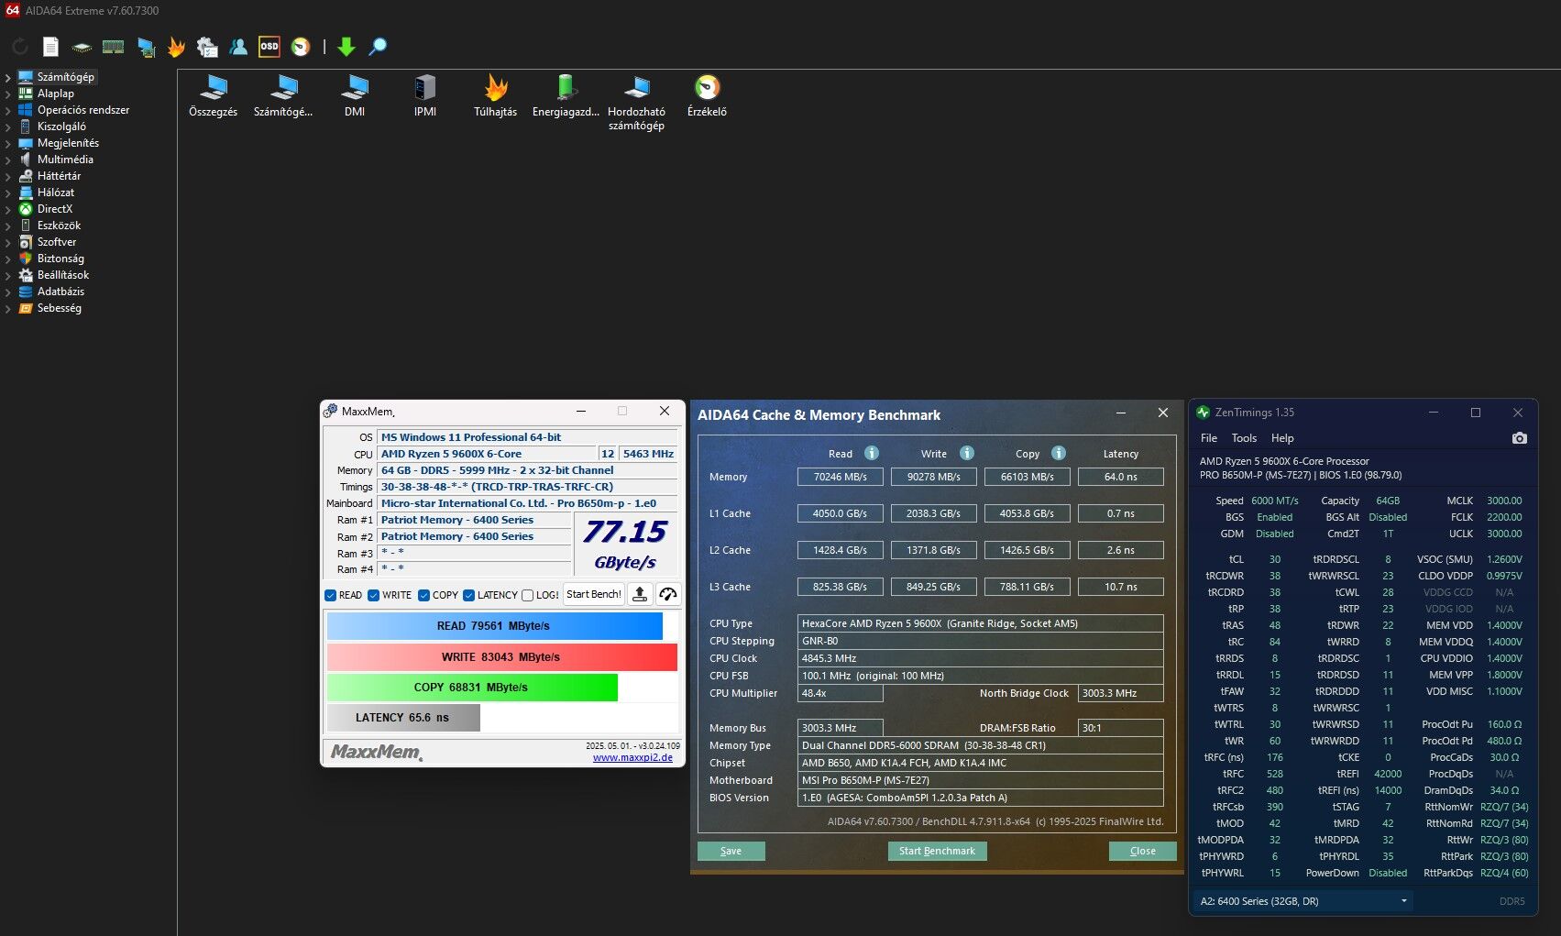Enable the LOG! checkbox in MaxxMem
The height and width of the screenshot is (936, 1561).
pyautogui.click(x=528, y=595)
